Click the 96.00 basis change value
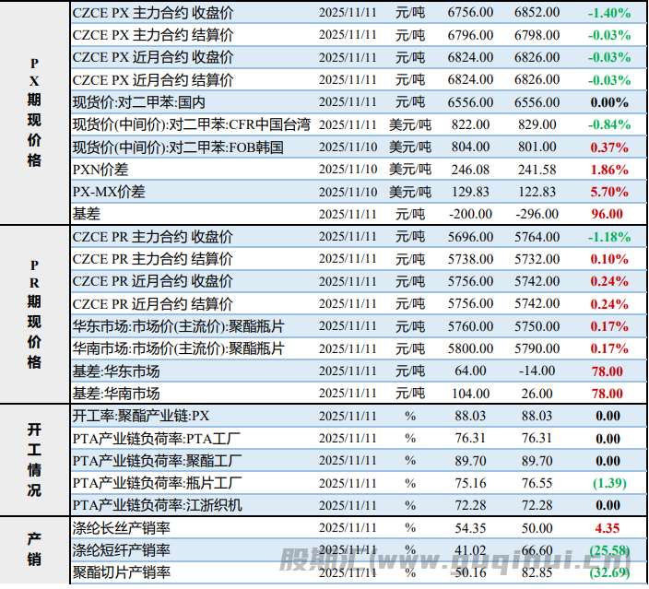 (608, 214)
